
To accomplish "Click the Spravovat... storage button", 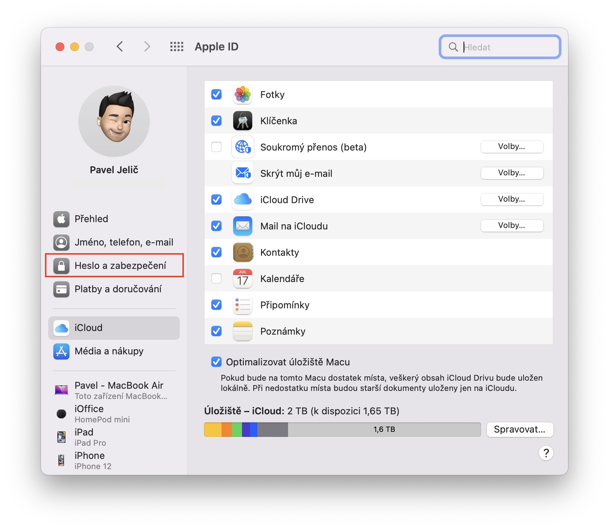I will 520,430.
